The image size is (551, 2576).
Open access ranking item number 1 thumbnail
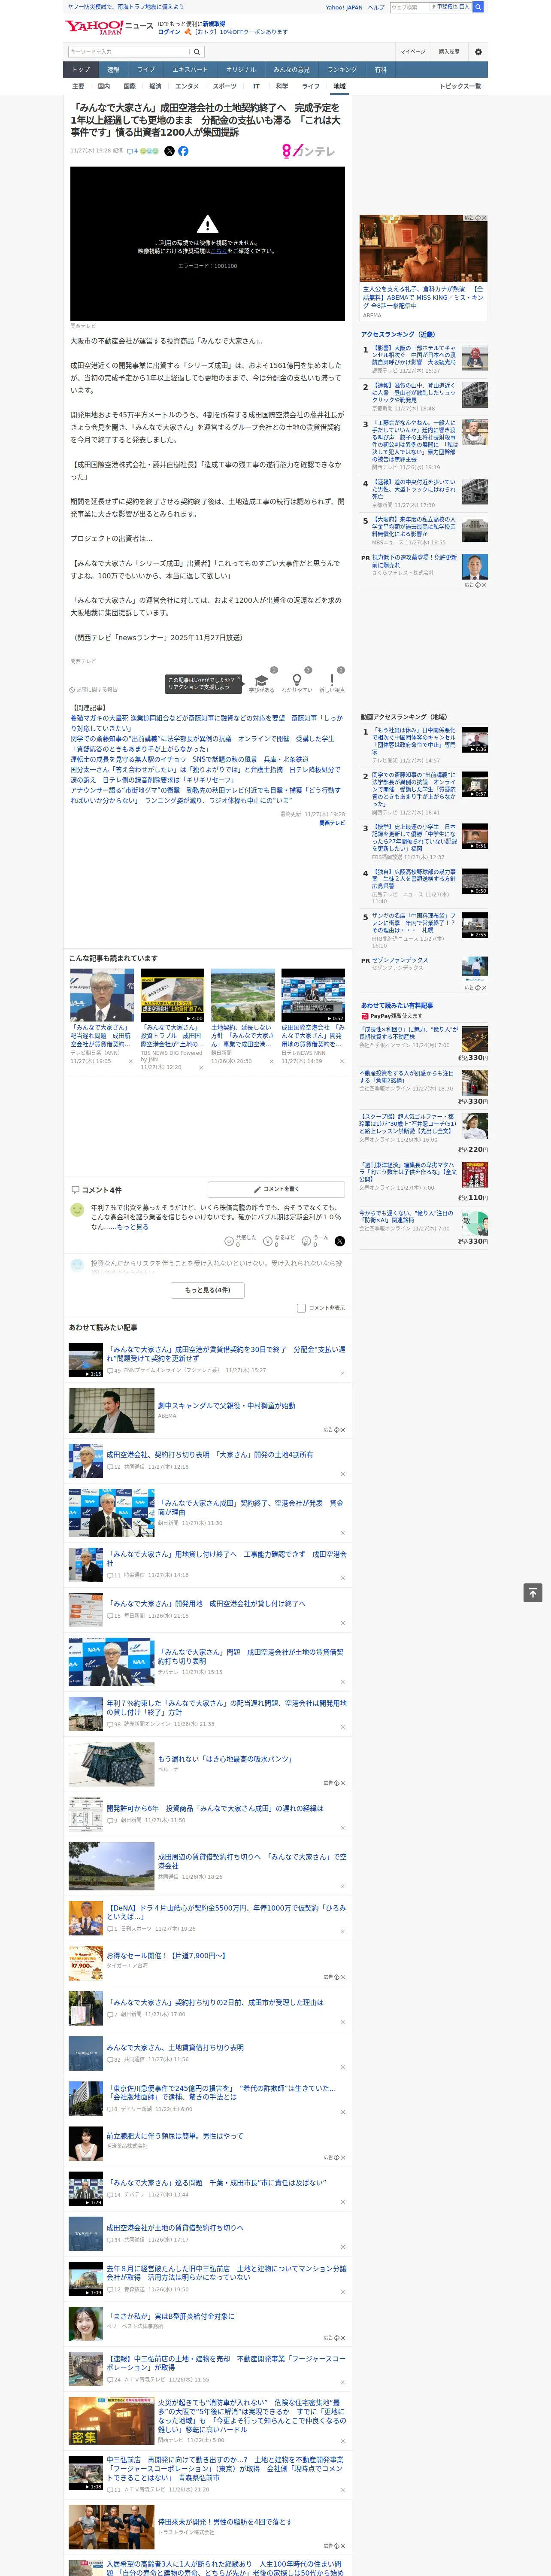tap(475, 358)
